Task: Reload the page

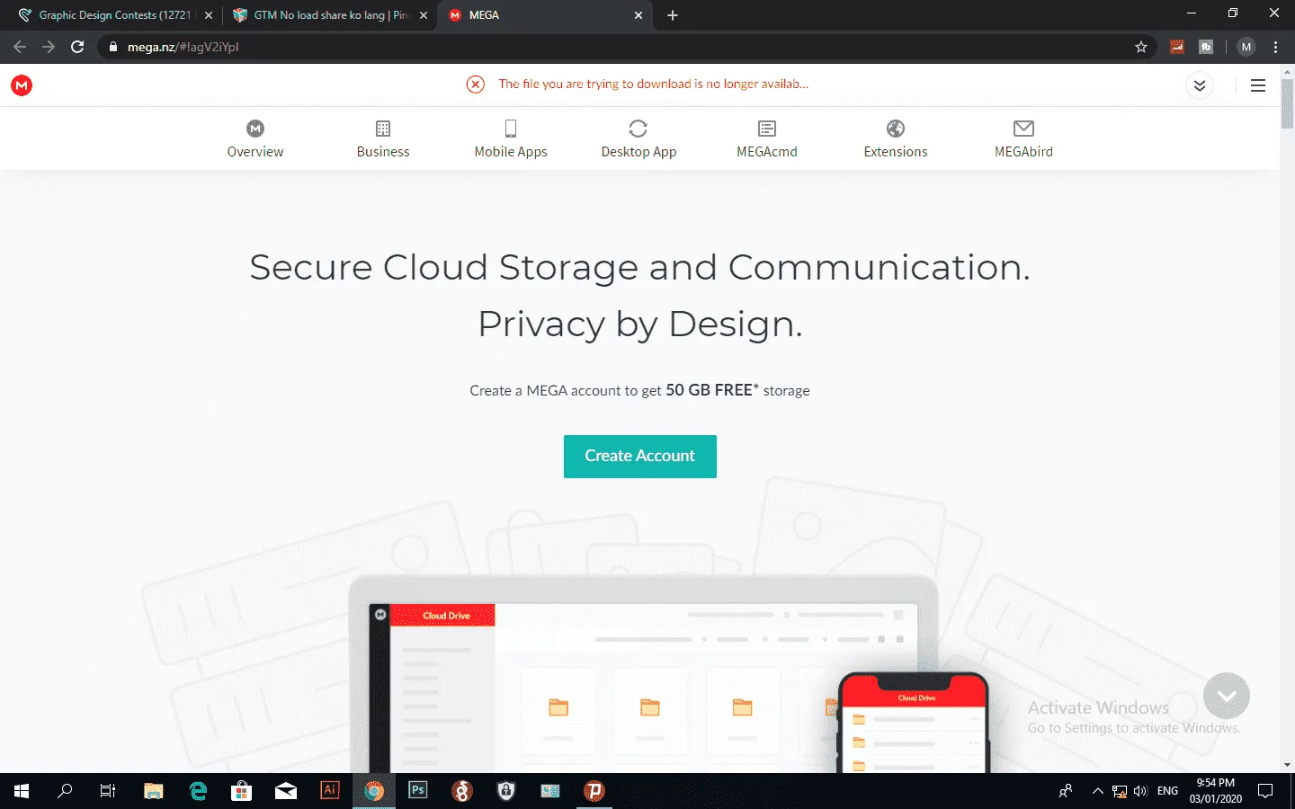Action: [77, 47]
